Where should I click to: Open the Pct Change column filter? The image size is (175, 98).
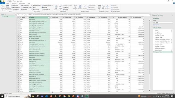(86, 17)
